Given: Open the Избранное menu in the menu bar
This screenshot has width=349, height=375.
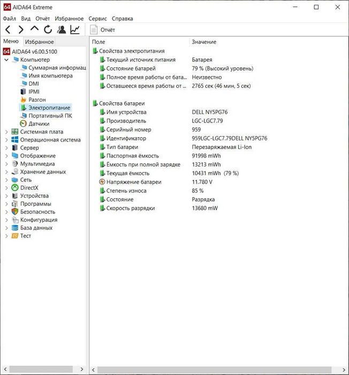Looking at the screenshot, I should 69,19.
